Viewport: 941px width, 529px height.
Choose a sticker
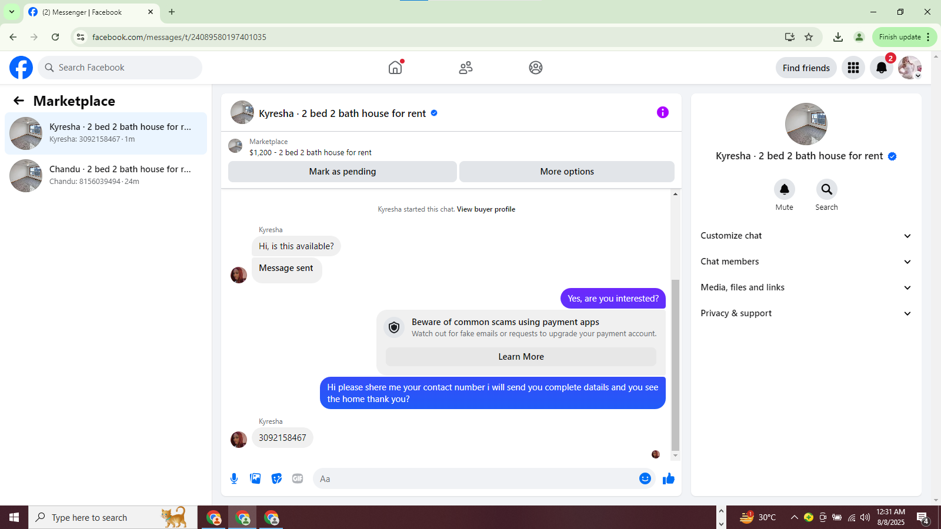coord(276,478)
